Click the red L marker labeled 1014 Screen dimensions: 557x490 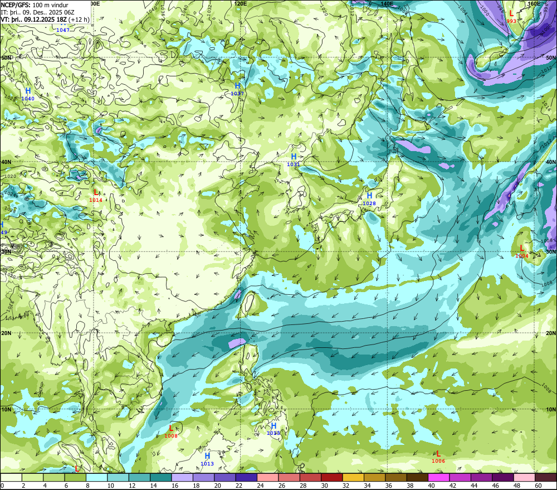point(96,192)
